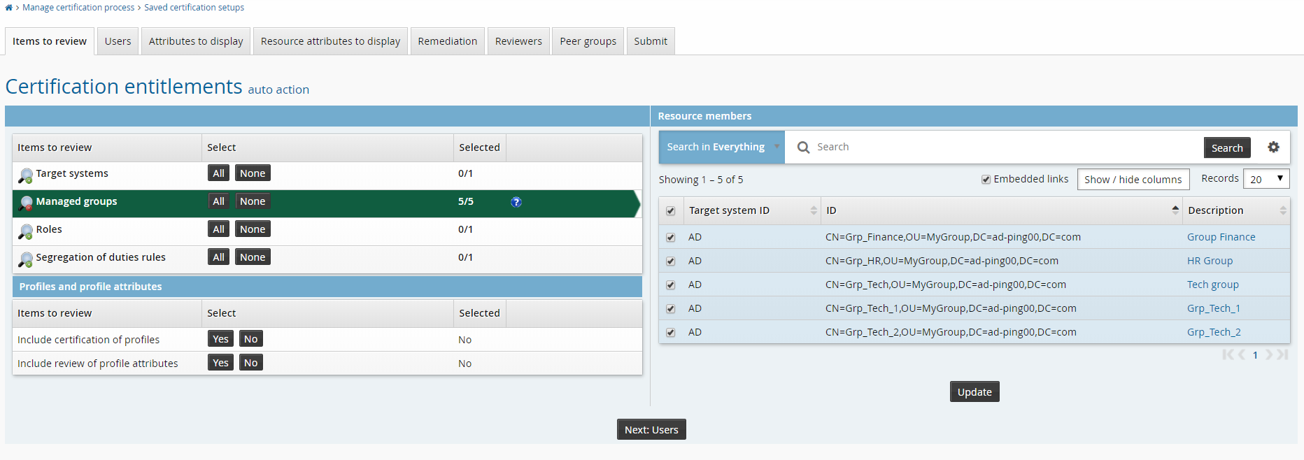Open the Show / hide columns selector
The height and width of the screenshot is (460, 1304).
click(1133, 180)
